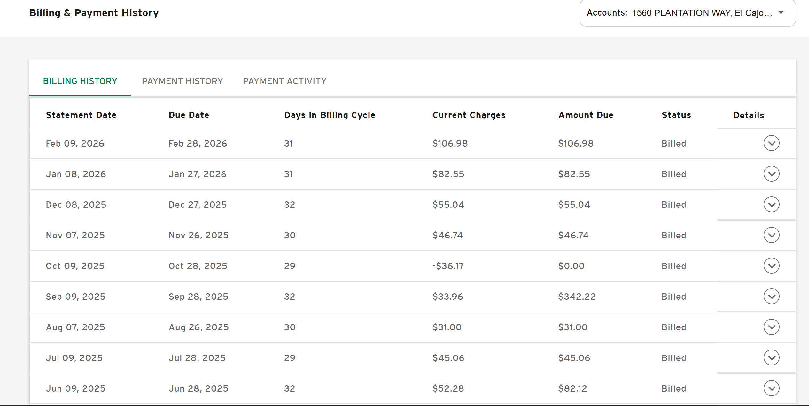Viewport: 809px width, 406px height.
Task: Show details for Aug 07, 2025 statement
Action: coord(771,327)
